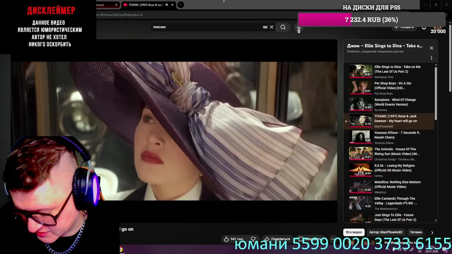The height and width of the screenshot is (254, 452).
Task: Clear the search text with the X icon
Action: [272, 27]
